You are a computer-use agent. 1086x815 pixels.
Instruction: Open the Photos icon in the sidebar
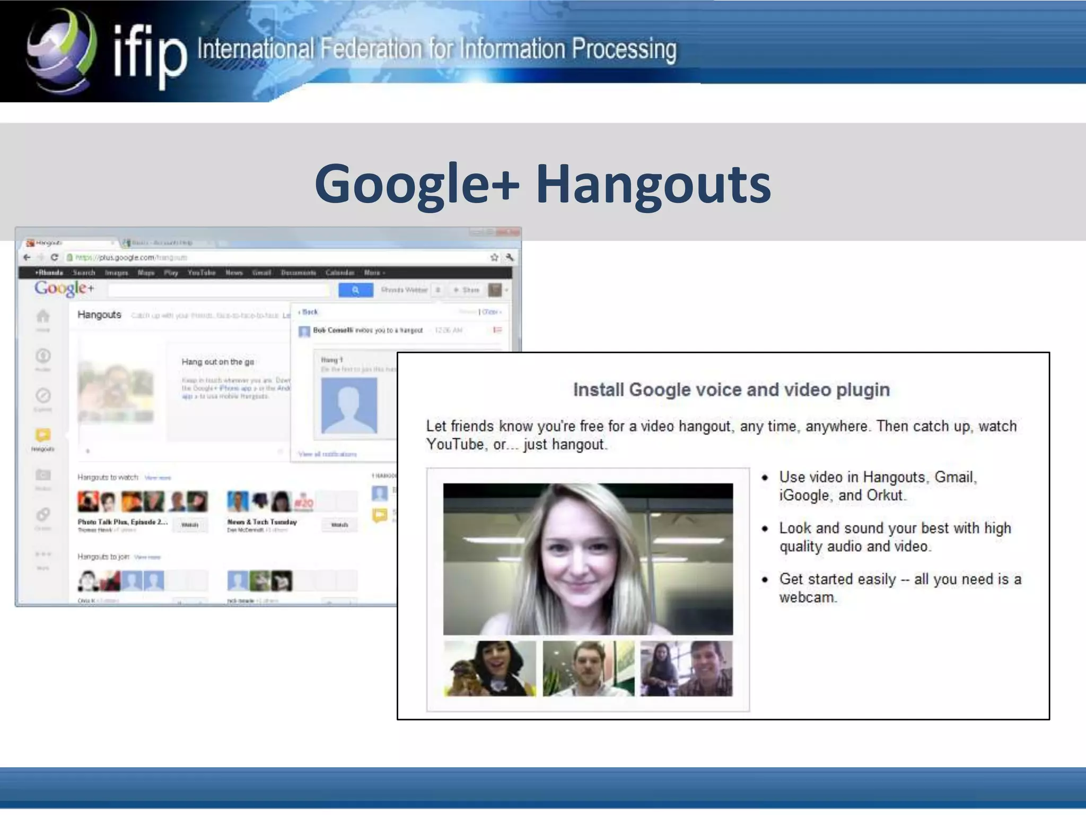click(x=43, y=475)
